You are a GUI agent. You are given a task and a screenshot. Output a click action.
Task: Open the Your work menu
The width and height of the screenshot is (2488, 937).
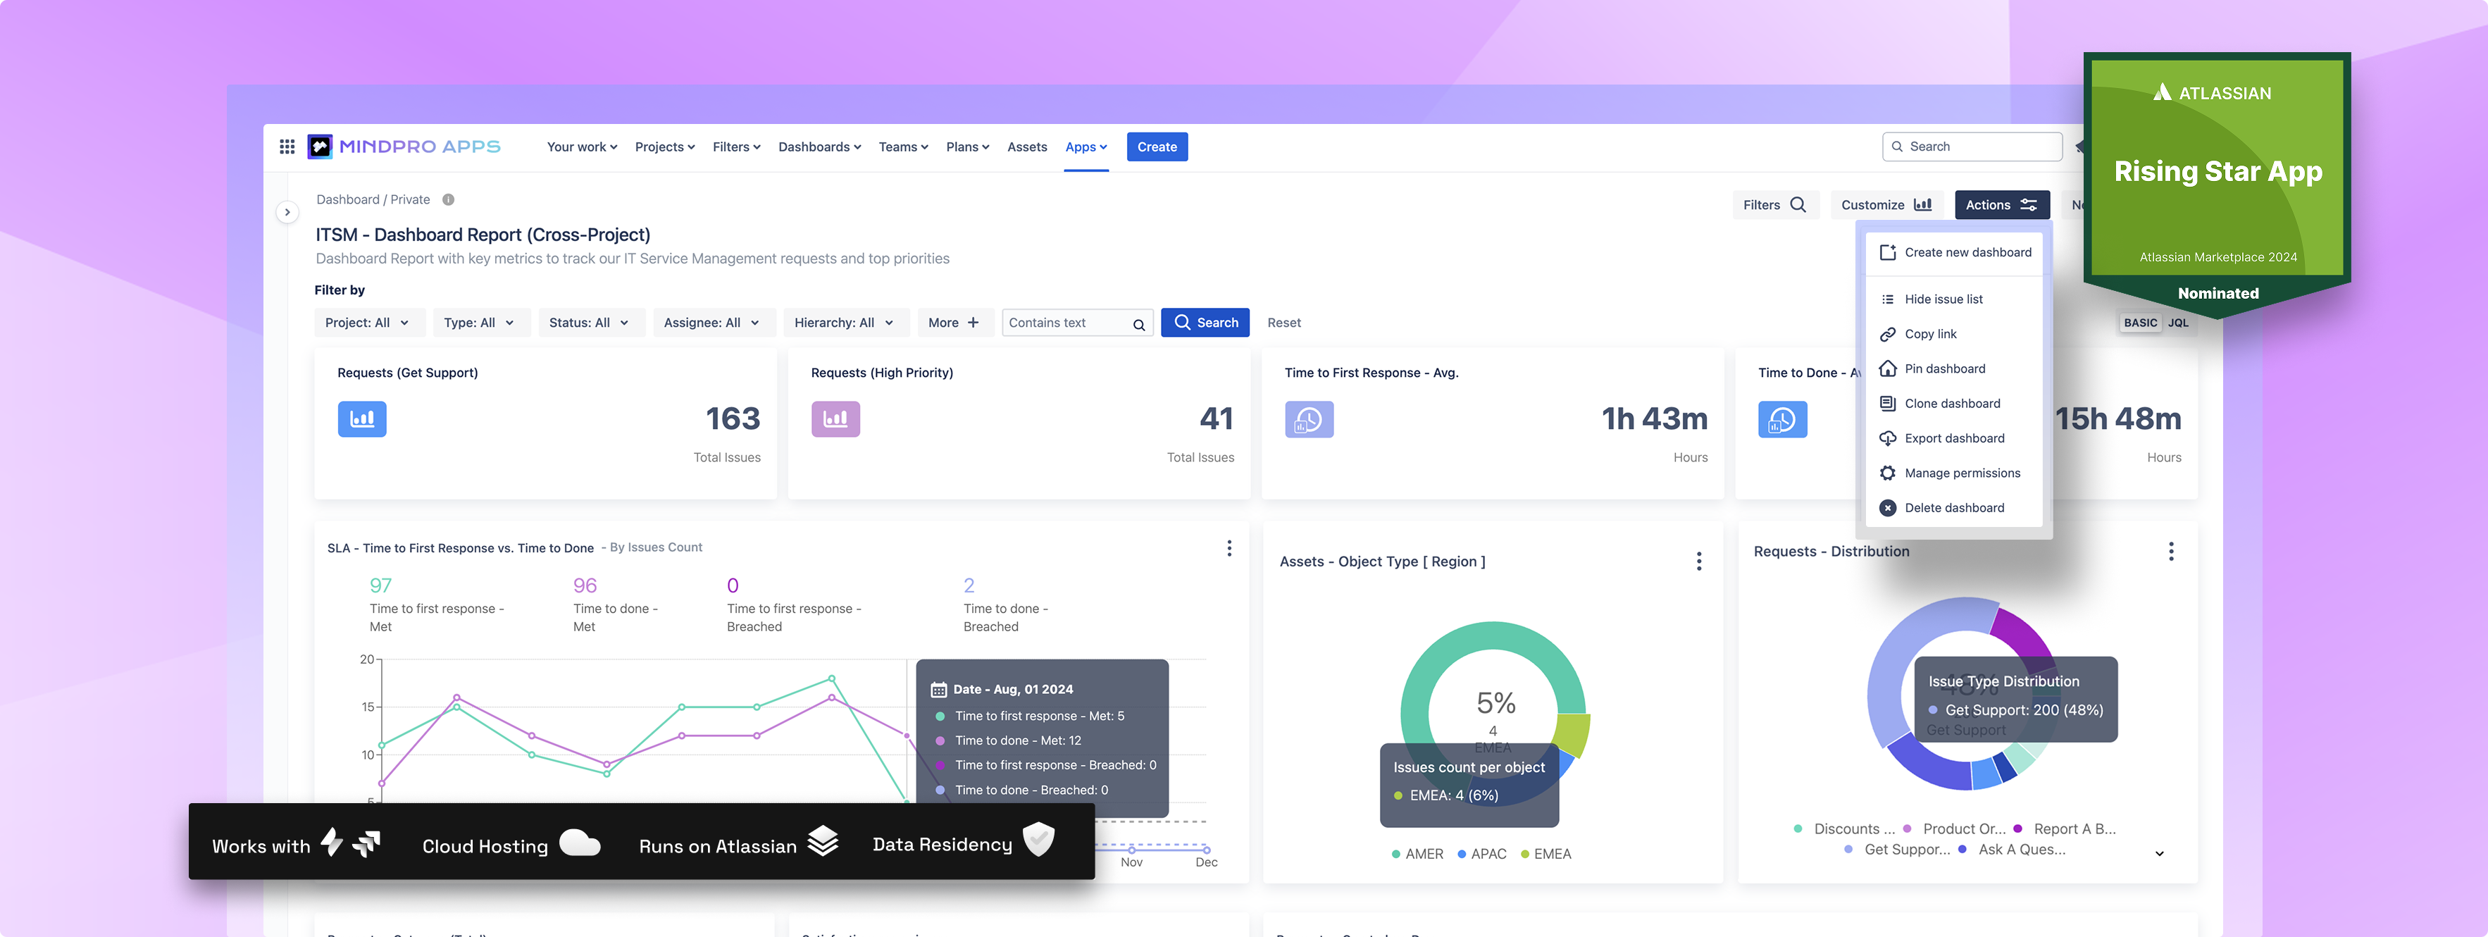[x=581, y=147]
